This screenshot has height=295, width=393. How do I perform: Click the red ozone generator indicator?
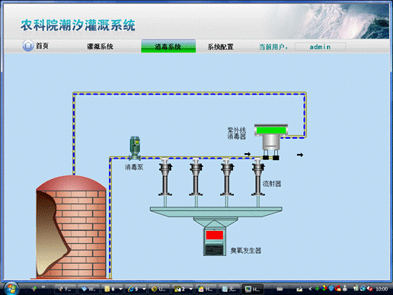tap(215, 235)
